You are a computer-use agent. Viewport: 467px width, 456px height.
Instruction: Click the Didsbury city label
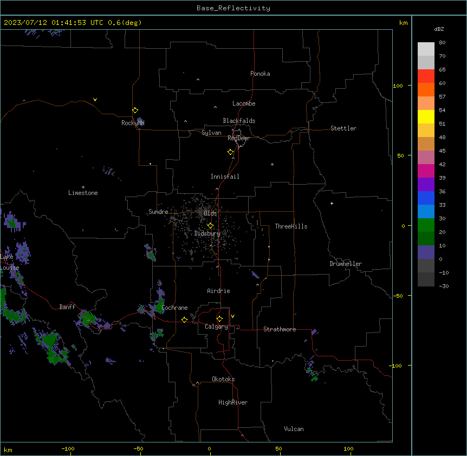(207, 233)
